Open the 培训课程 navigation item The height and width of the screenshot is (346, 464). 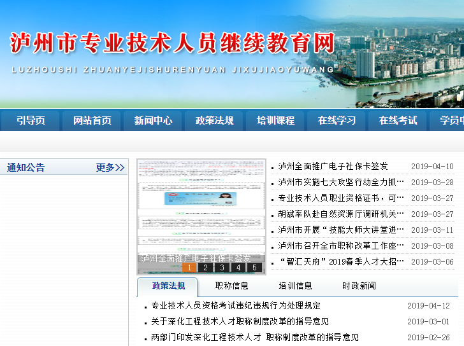click(x=275, y=120)
